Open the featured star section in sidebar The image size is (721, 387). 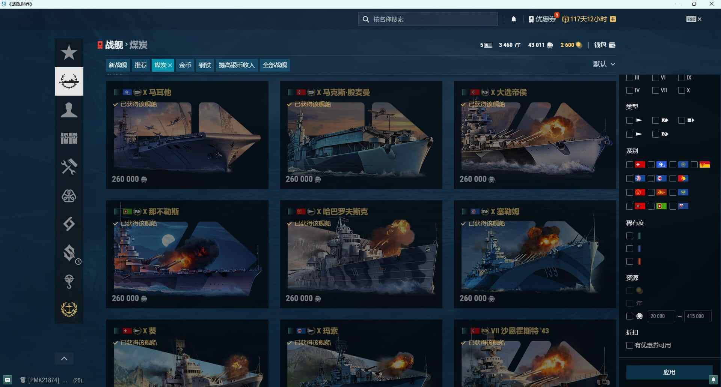tap(69, 52)
